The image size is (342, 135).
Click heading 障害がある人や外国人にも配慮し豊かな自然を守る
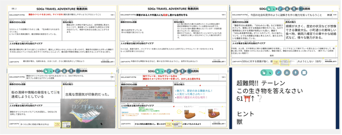pyautogui.click(x=162, y=15)
